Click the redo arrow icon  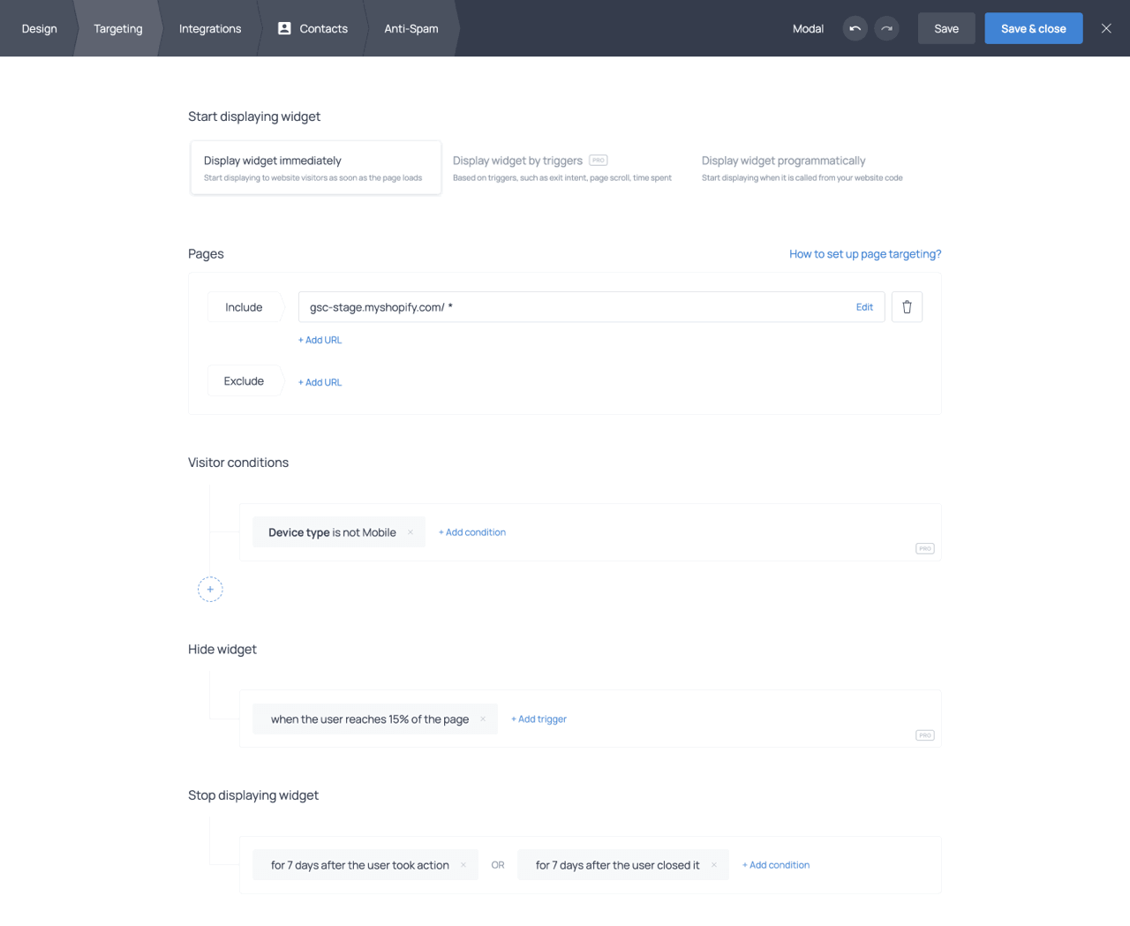886,28
